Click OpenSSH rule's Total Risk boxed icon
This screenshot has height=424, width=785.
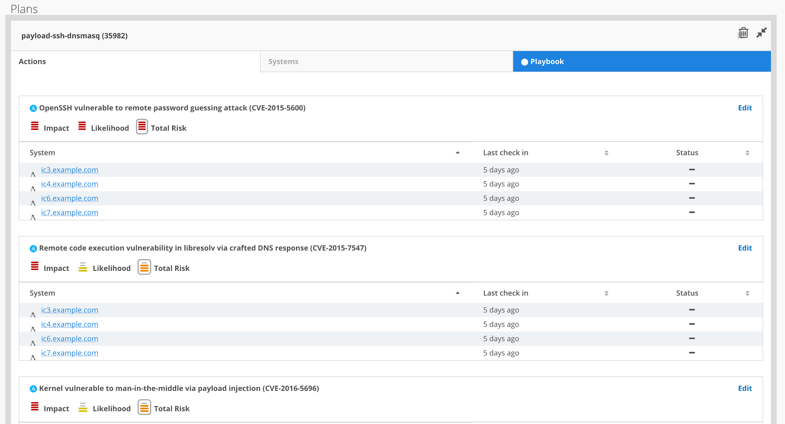(x=142, y=126)
